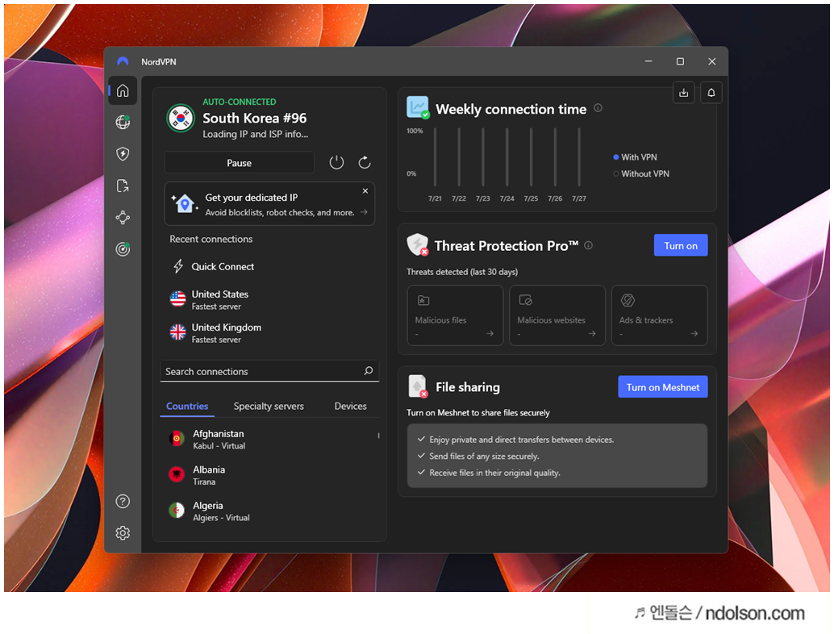Image resolution: width=834 pixels, height=634 pixels.
Task: Open the Threat Protection shield sidebar icon
Action: pyautogui.click(x=123, y=154)
